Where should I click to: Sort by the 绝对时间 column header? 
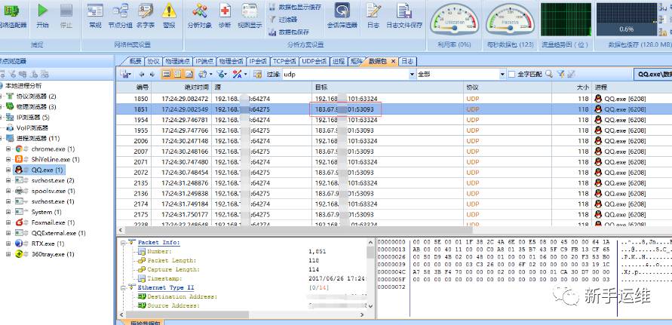[182, 87]
